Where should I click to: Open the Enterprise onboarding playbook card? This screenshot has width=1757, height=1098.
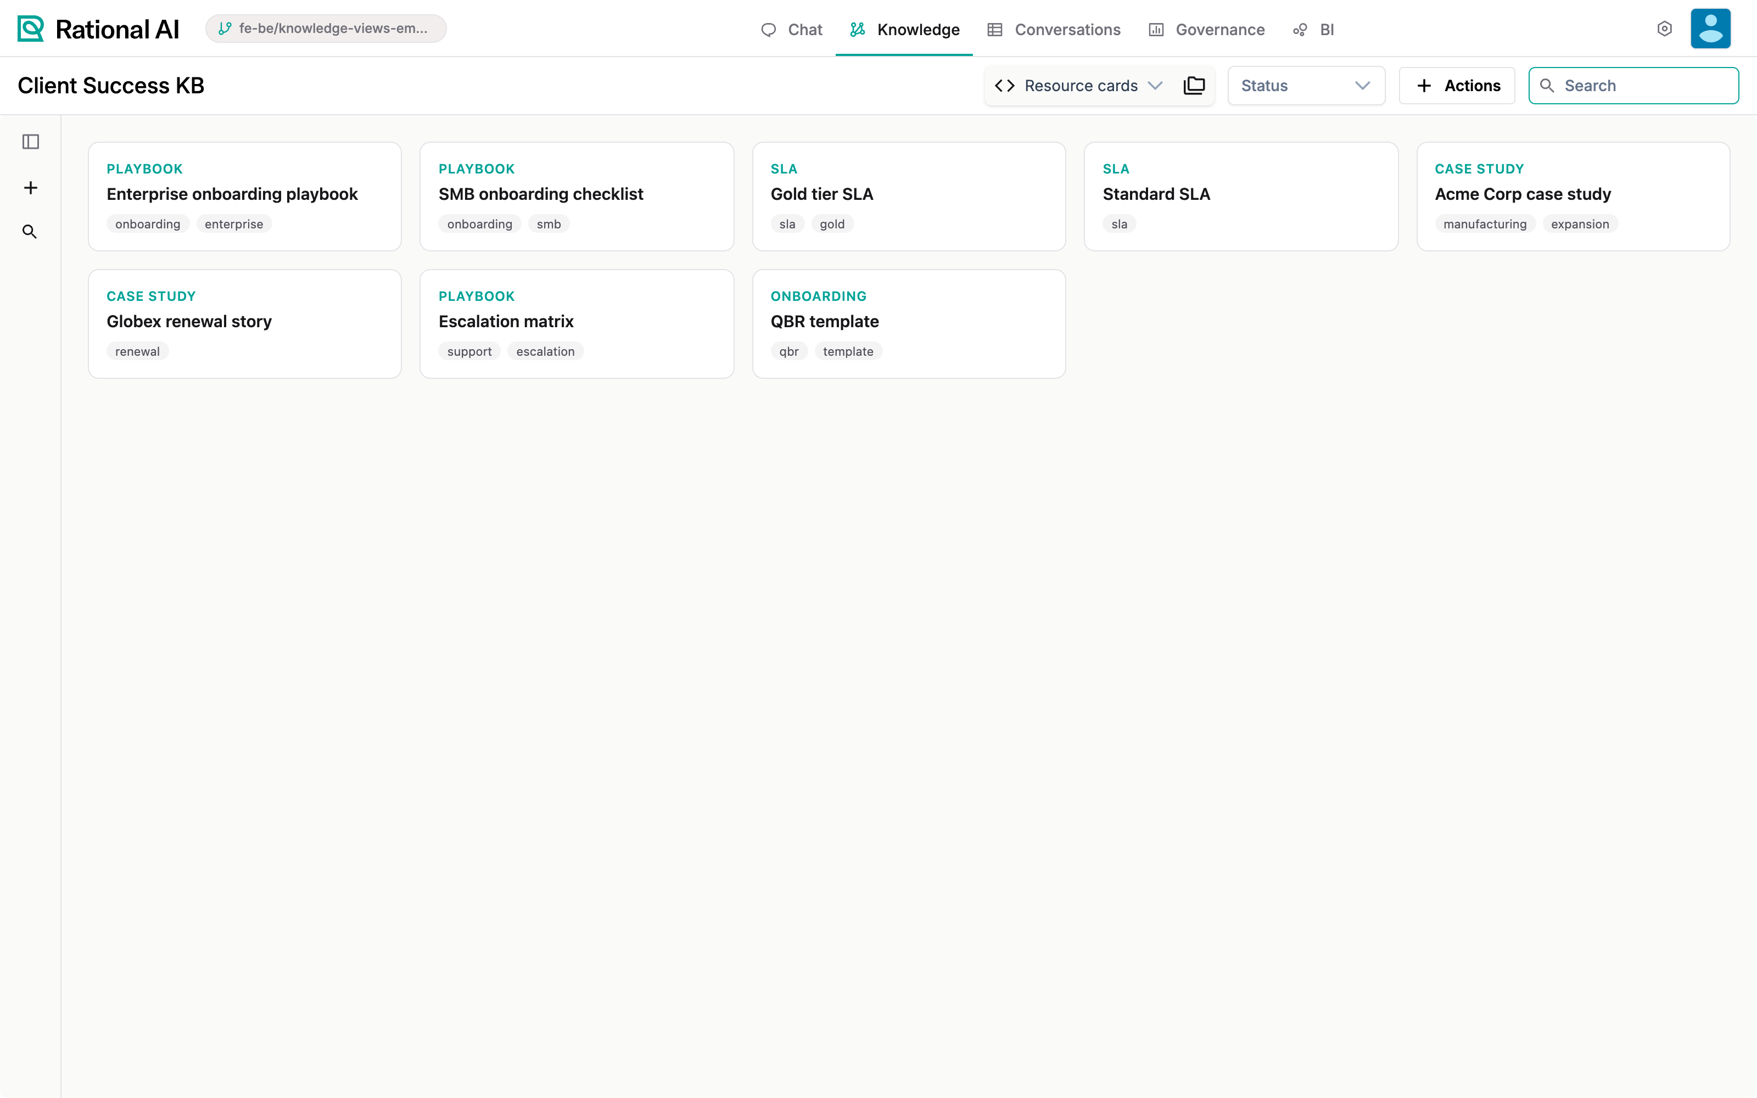point(245,196)
